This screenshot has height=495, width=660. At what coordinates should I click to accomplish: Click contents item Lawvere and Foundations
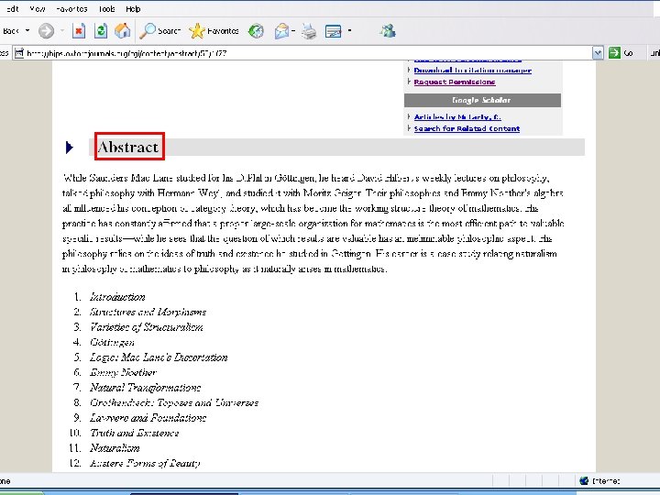(x=148, y=418)
